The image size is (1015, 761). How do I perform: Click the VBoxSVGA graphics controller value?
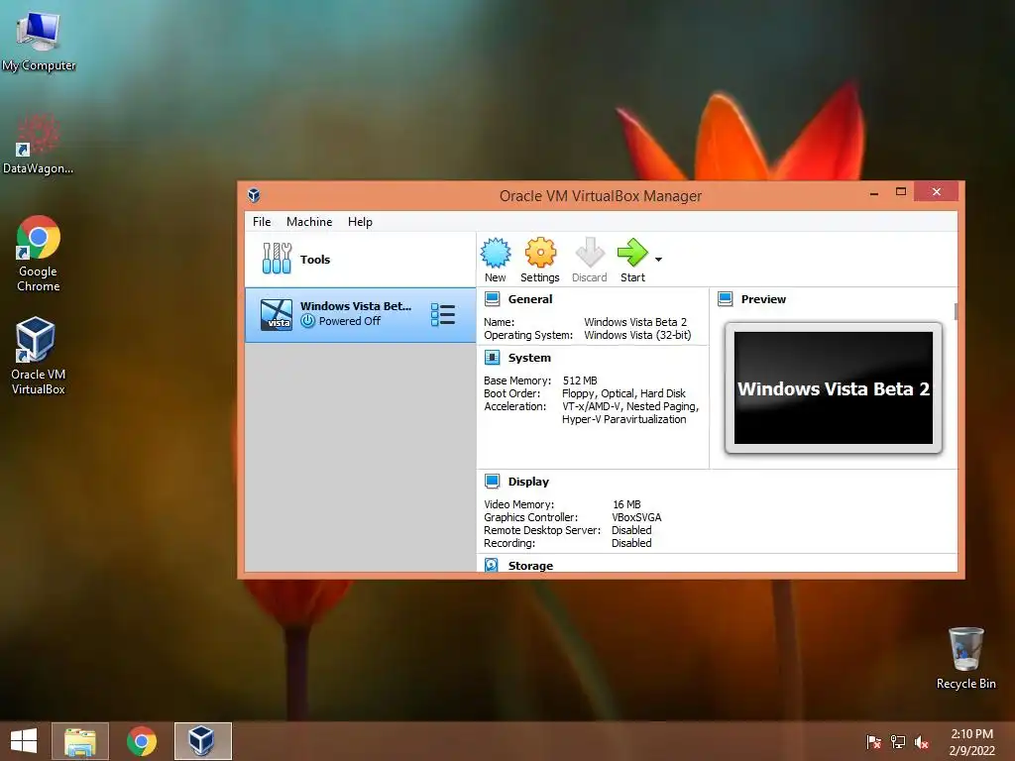click(637, 517)
